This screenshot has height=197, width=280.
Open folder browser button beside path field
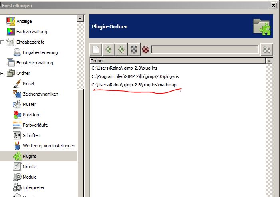pos(266,49)
